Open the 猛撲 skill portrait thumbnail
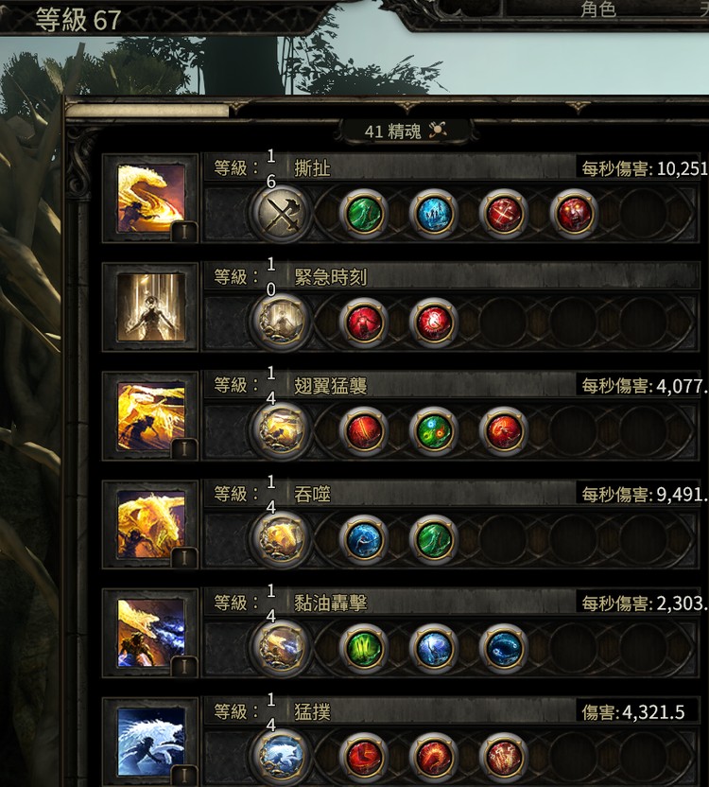 (151, 742)
